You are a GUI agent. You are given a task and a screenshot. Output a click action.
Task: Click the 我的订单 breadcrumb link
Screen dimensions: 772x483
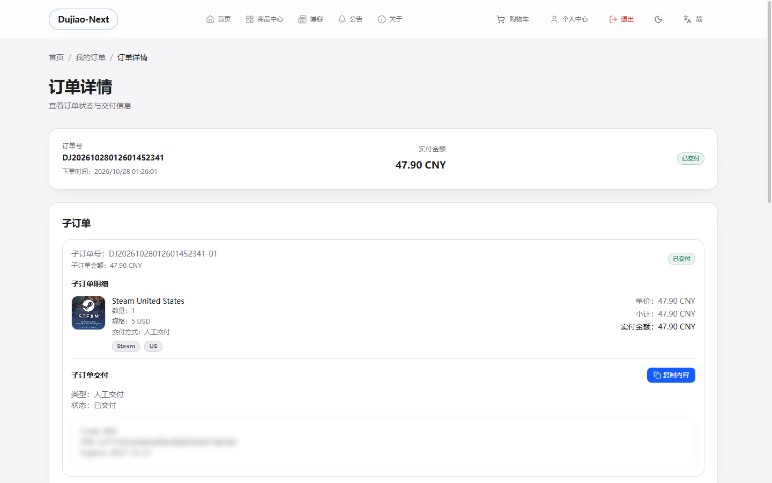coord(90,57)
